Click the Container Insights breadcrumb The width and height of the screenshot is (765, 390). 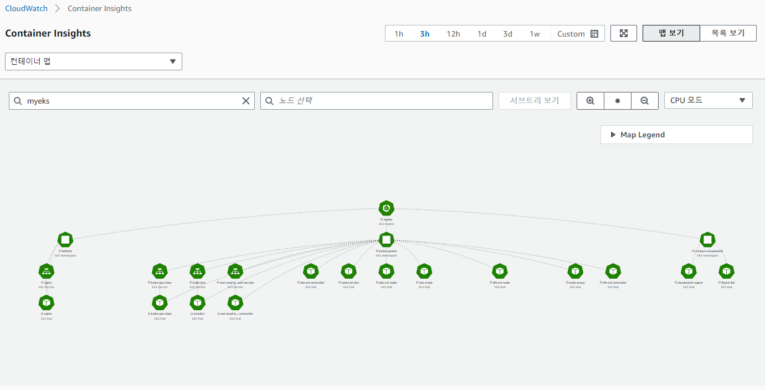tap(100, 8)
